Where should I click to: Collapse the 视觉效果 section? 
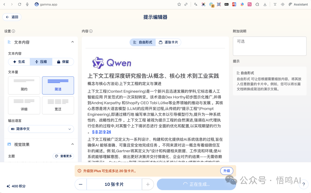(72, 144)
